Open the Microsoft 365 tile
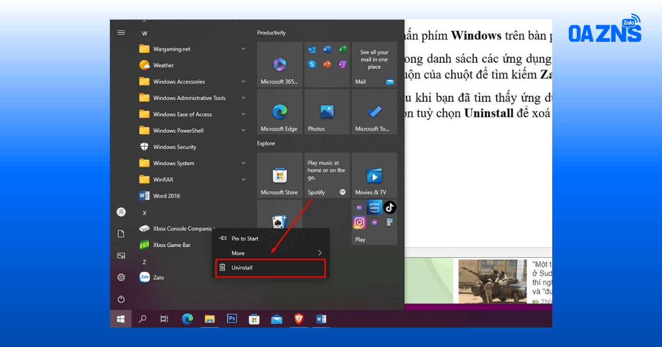Image resolution: width=662 pixels, height=347 pixels. point(280,64)
